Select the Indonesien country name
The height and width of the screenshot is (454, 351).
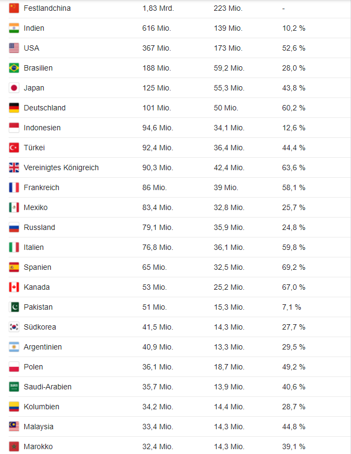click(x=42, y=128)
